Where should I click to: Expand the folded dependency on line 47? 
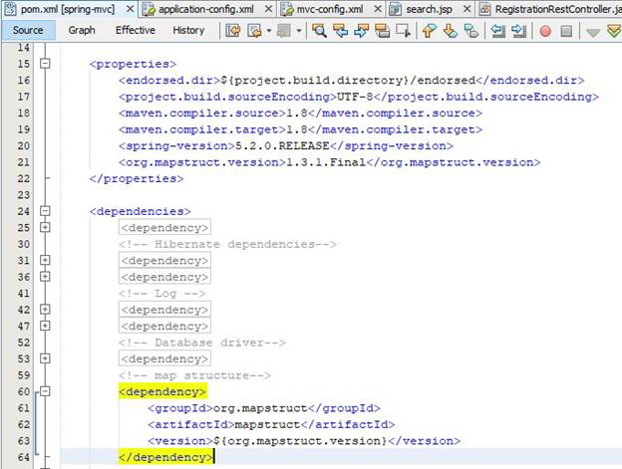[45, 326]
